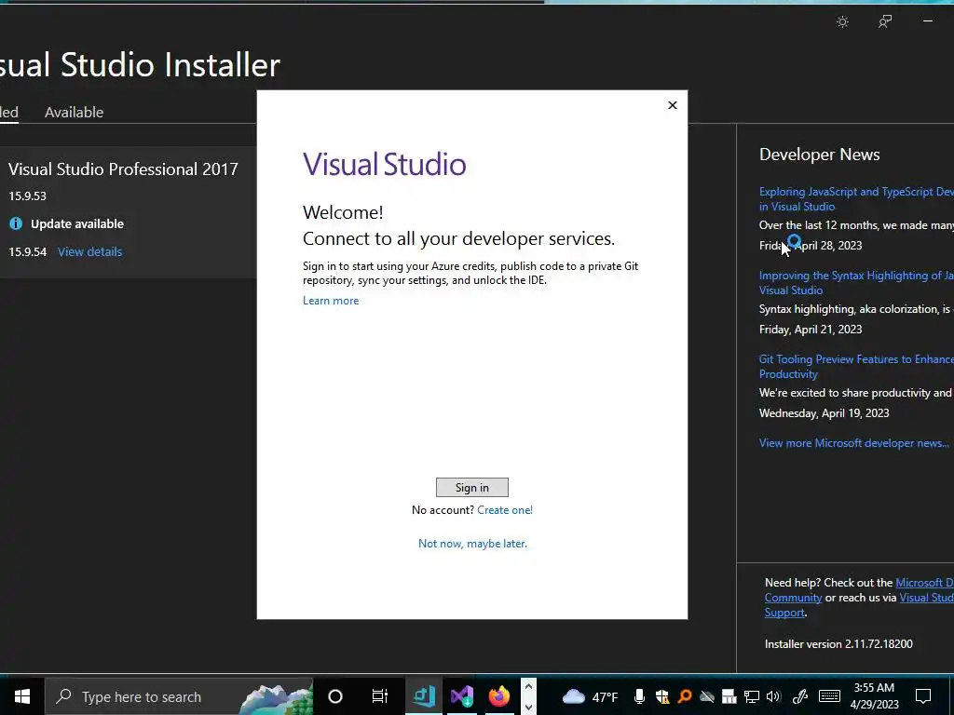Open the 'Create one!' account link

(505, 510)
